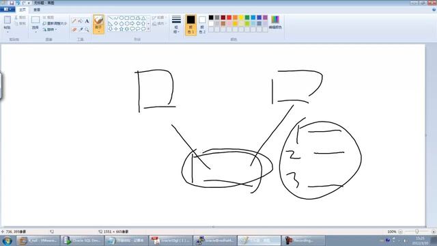Pick the green palette swatch
The width and height of the screenshot is (437, 246).
[247, 18]
